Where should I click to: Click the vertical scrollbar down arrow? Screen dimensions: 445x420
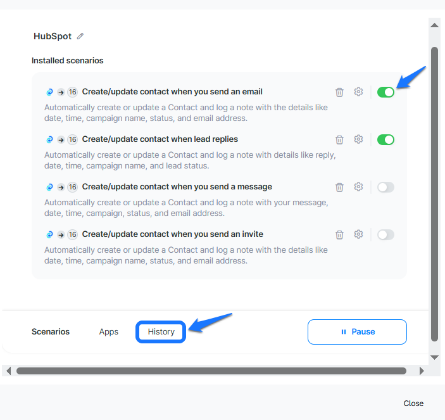click(x=434, y=358)
